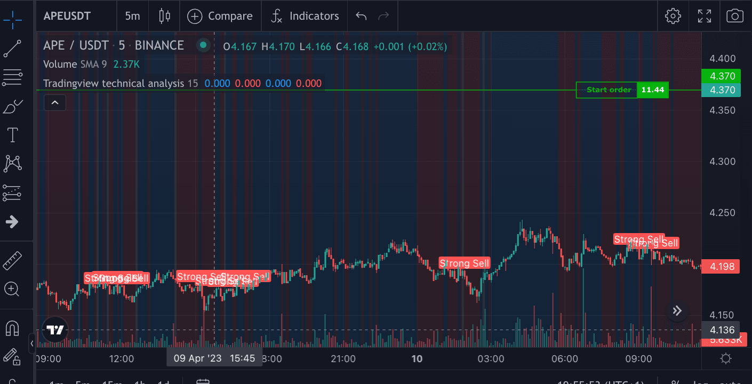Take a chart snapshot with the camera

(x=735, y=15)
